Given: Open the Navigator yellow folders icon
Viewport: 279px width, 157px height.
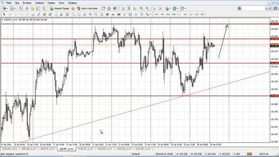Looking at the screenshot, I should click(32, 8).
